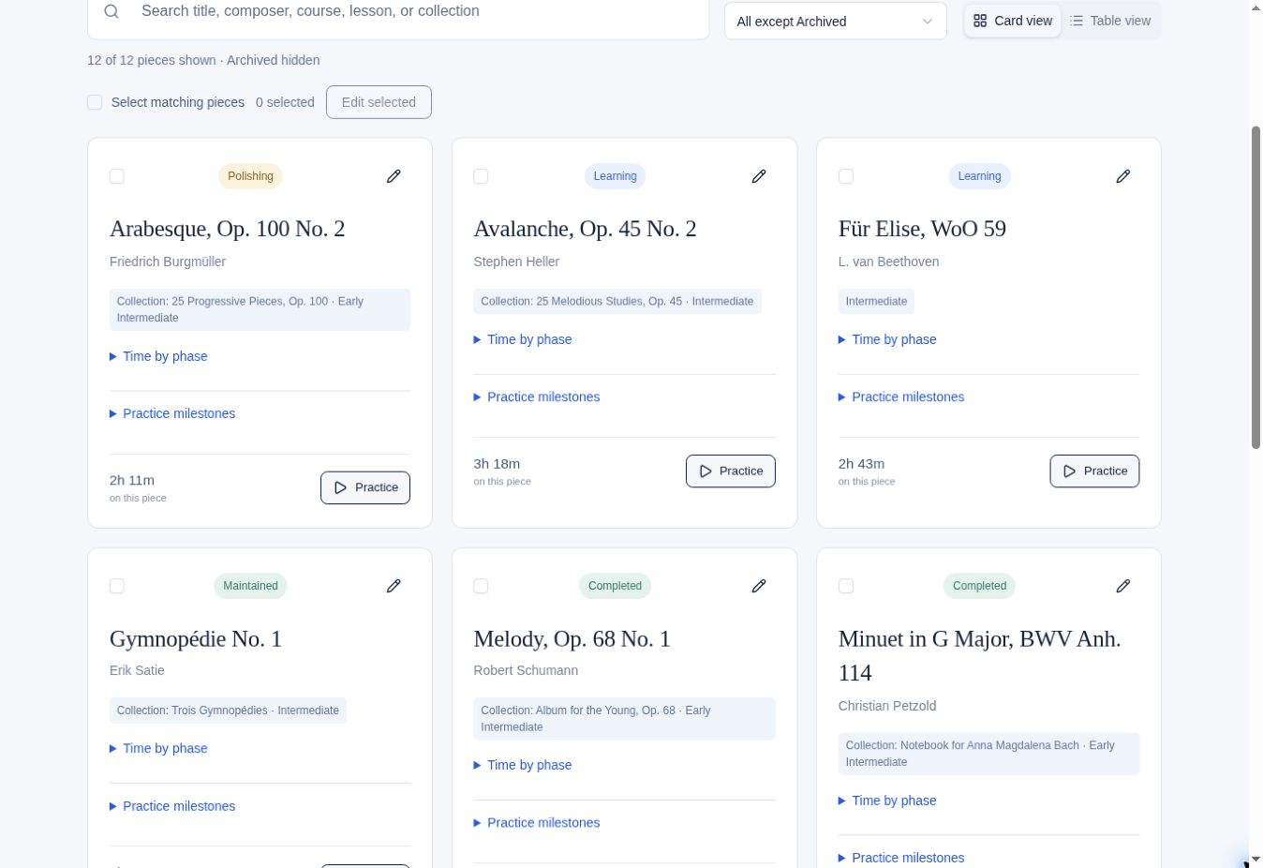
Task: Click the search magnifier icon
Action: click(111, 11)
